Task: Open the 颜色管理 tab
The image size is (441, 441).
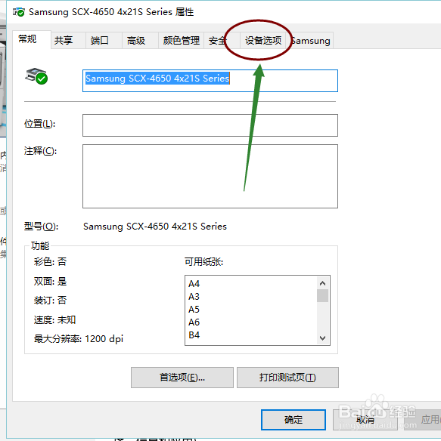Action: 182,41
